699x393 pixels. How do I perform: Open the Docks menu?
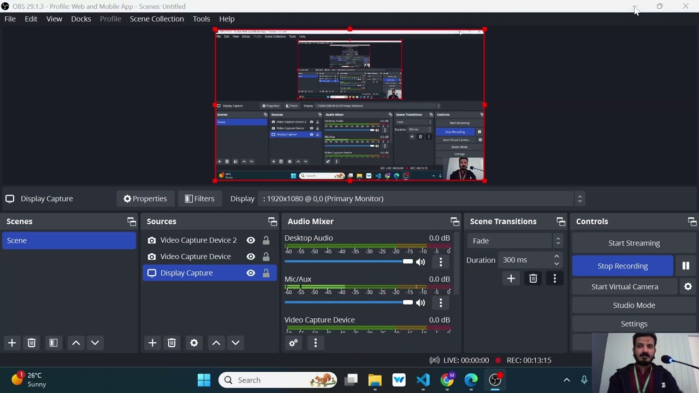pos(81,19)
